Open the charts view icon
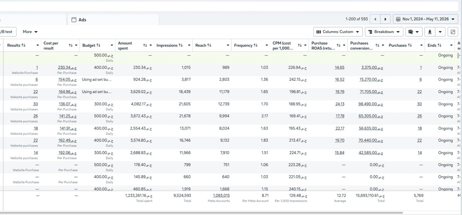The width and height of the screenshot is (462, 215). tap(453, 31)
